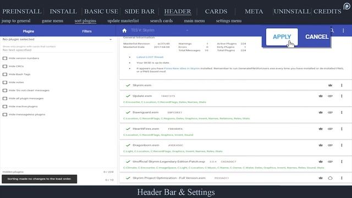Open the three-dot menu on Dragonborn.esm card

342,145
